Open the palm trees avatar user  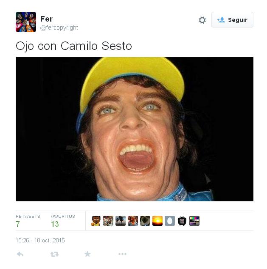pyautogui.click(x=121, y=221)
